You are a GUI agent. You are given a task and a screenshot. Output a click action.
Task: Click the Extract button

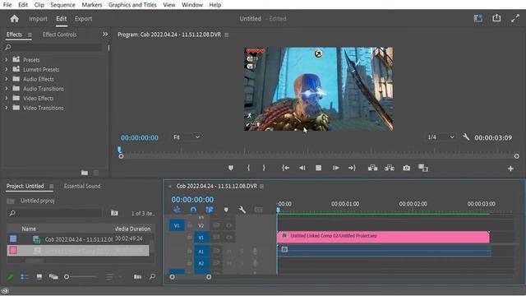(x=390, y=168)
